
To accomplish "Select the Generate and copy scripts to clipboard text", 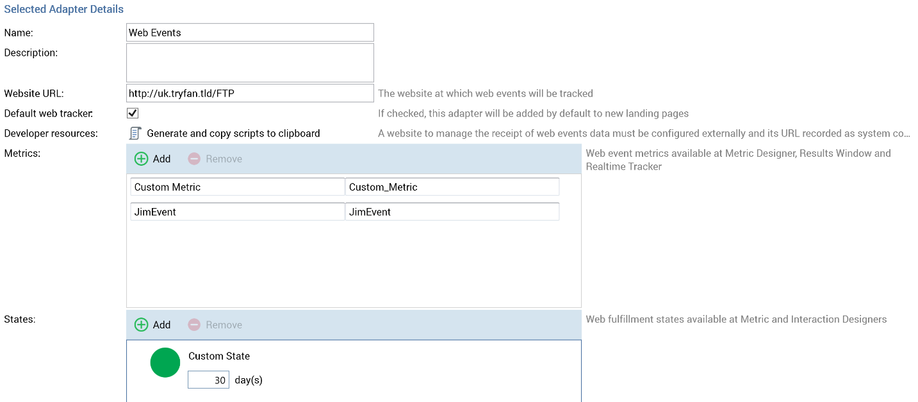I will 233,133.
